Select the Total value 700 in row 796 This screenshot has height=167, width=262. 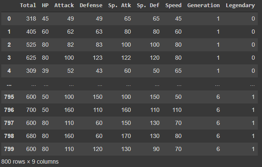(31, 110)
